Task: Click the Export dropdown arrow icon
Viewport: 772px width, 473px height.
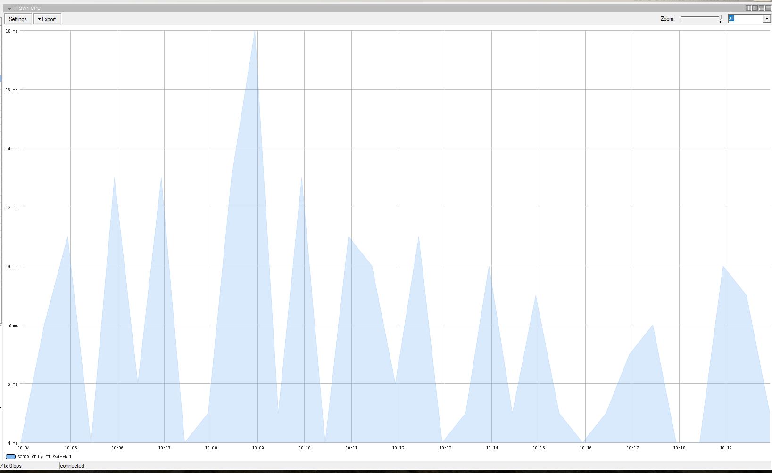Action: [x=40, y=19]
